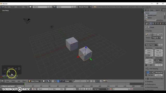Toggle the Anti-Aliasing checkbox

(x=148, y=69)
